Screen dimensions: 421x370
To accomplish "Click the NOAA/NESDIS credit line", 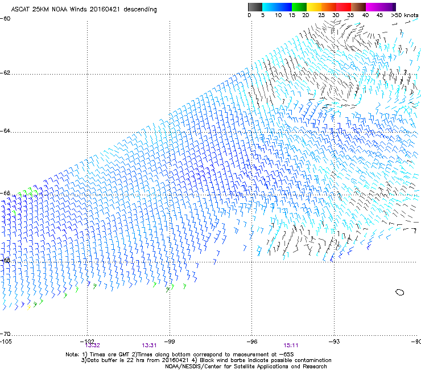I will [x=246, y=367].
